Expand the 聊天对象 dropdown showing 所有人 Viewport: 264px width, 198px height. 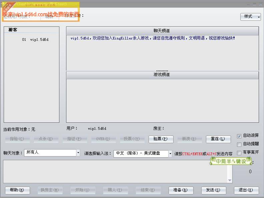78,153
